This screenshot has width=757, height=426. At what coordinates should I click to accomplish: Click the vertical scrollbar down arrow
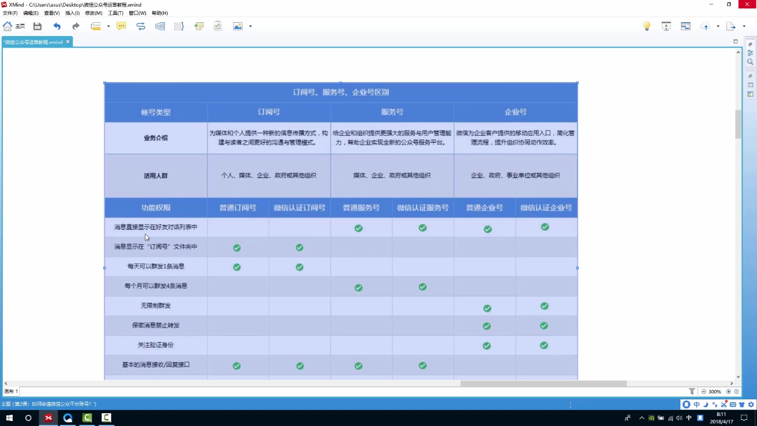click(x=738, y=377)
